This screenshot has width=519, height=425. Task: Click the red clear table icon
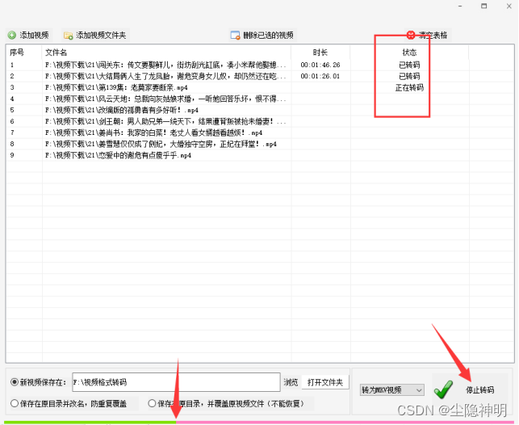[x=410, y=35]
